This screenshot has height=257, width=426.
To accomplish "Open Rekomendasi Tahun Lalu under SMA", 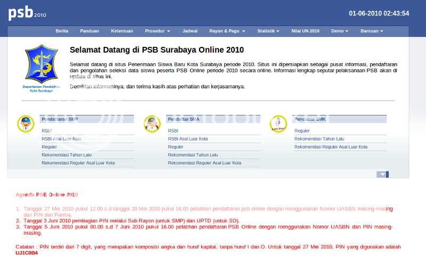I will 193,155.
